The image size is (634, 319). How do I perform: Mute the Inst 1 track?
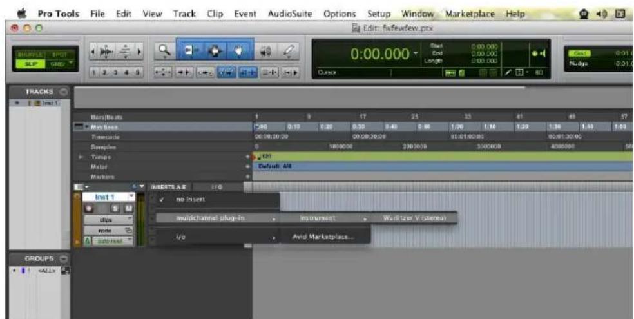[128, 208]
